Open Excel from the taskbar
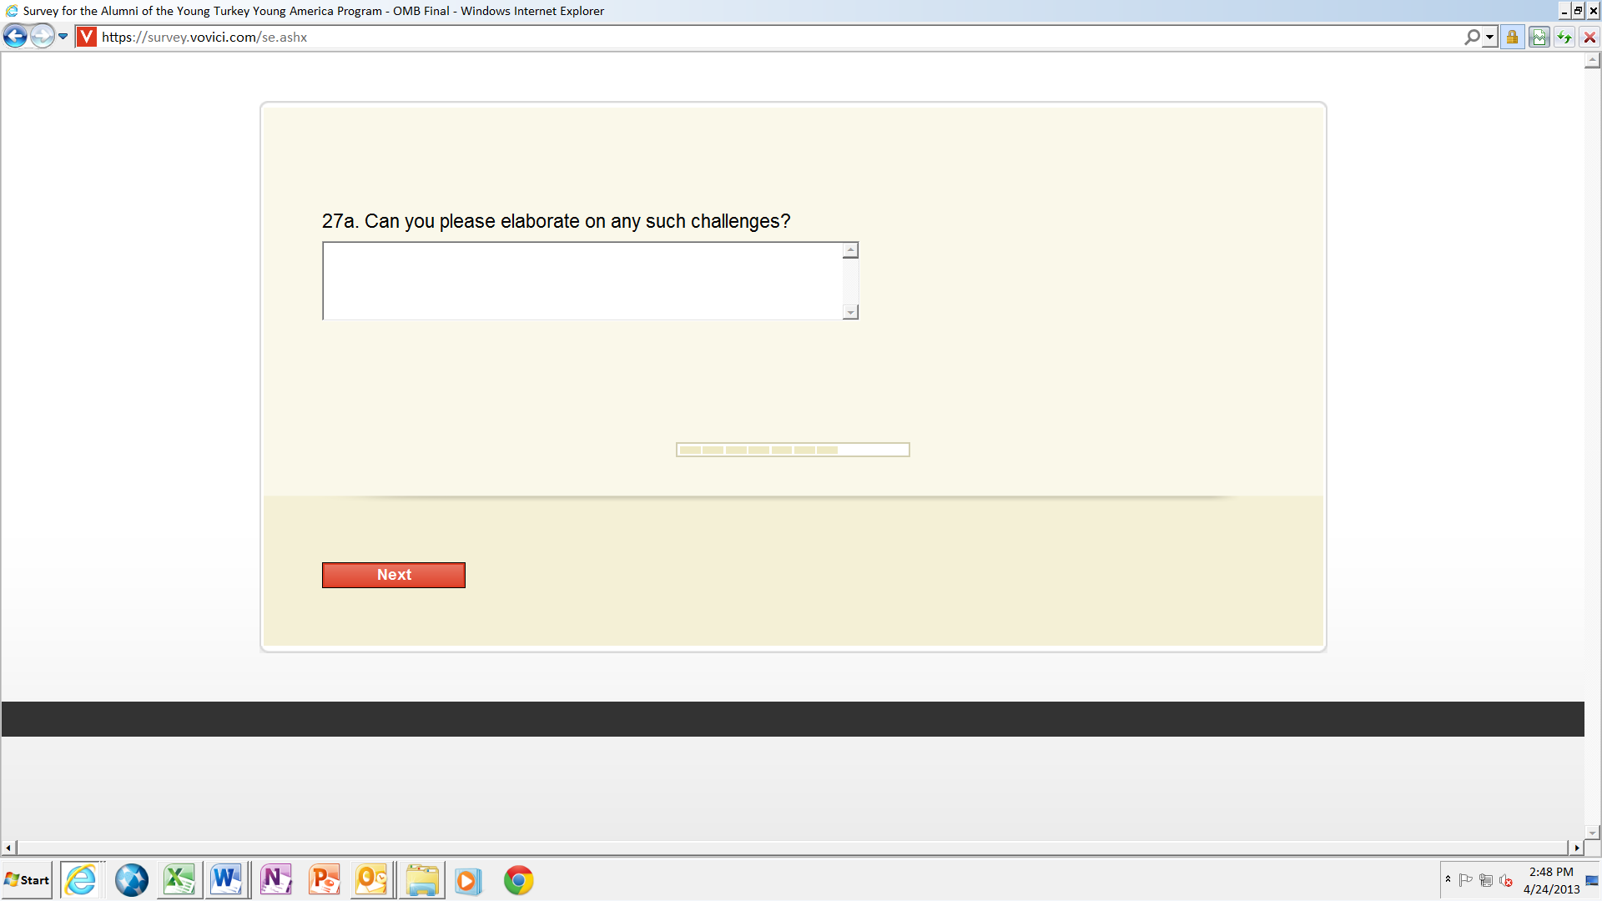The width and height of the screenshot is (1602, 901). (179, 880)
